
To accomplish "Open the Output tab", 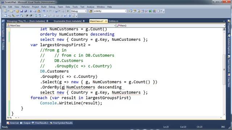I will [x=25, y=123].
